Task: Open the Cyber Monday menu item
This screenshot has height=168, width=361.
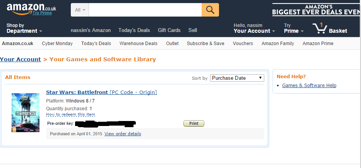Action: coord(57,44)
